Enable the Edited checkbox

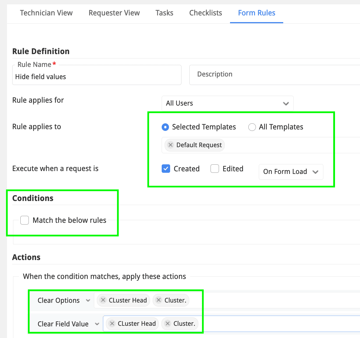[x=215, y=169]
